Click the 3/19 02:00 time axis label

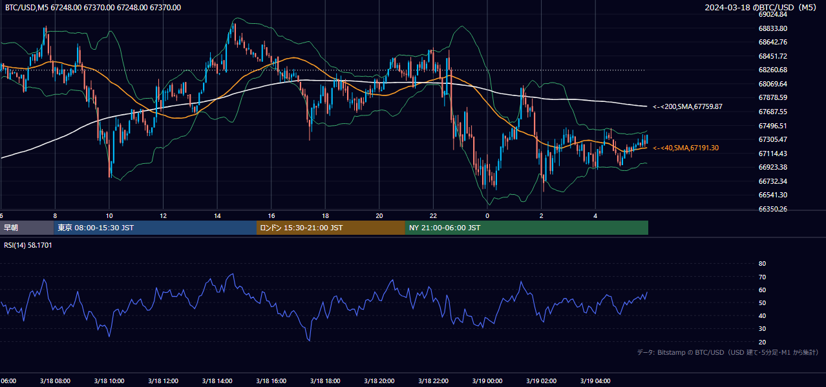[x=542, y=381]
